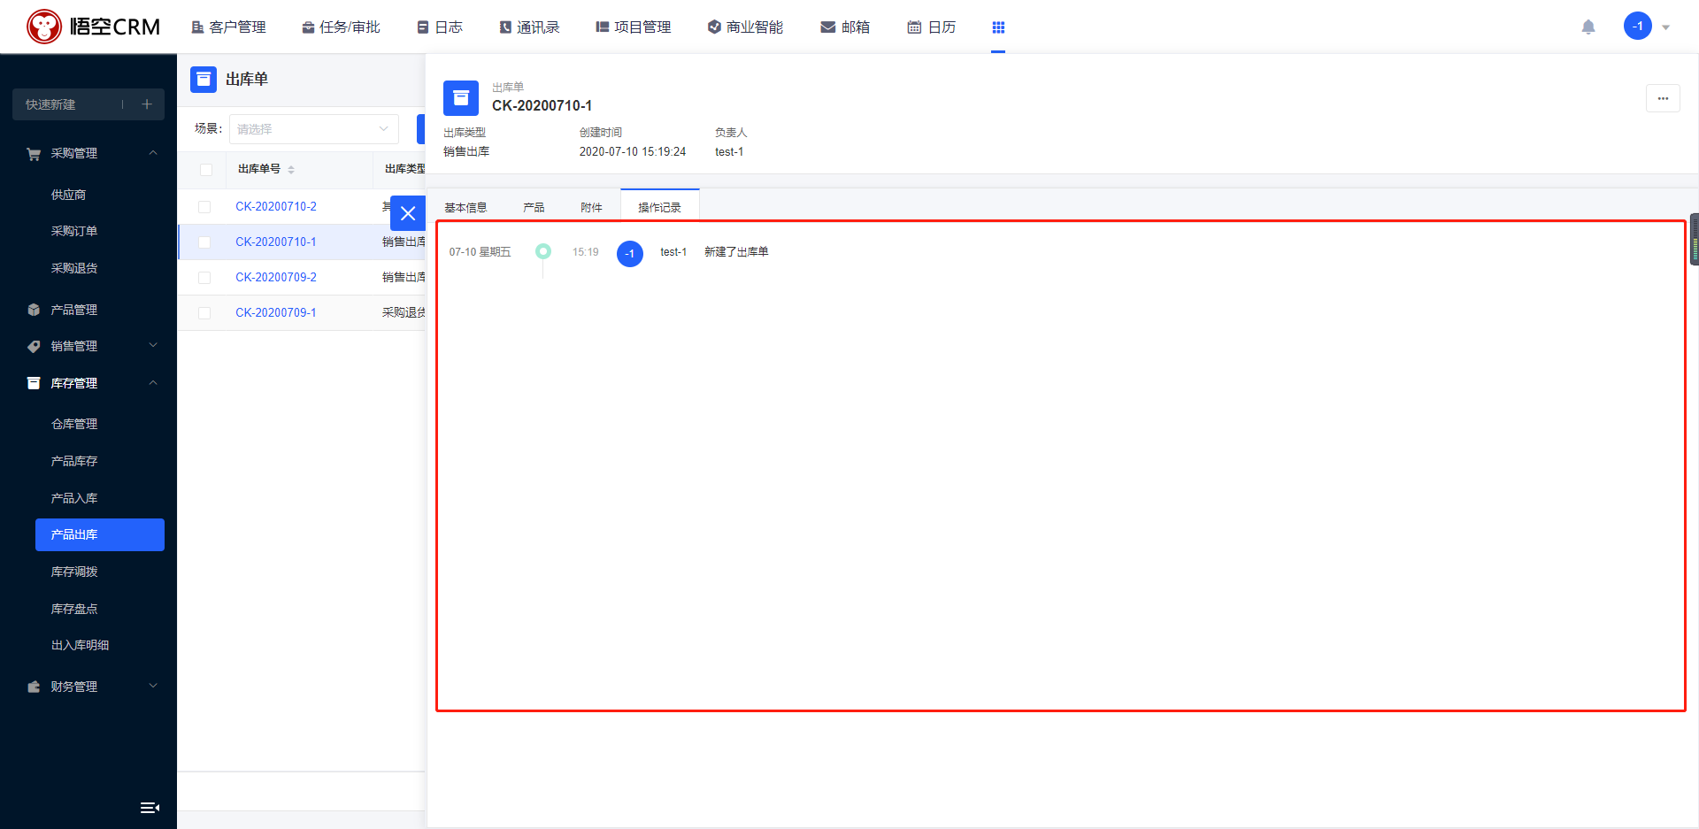Open 产品入库 in sidebar
Viewport: 1699px width, 829px height.
(x=74, y=498)
